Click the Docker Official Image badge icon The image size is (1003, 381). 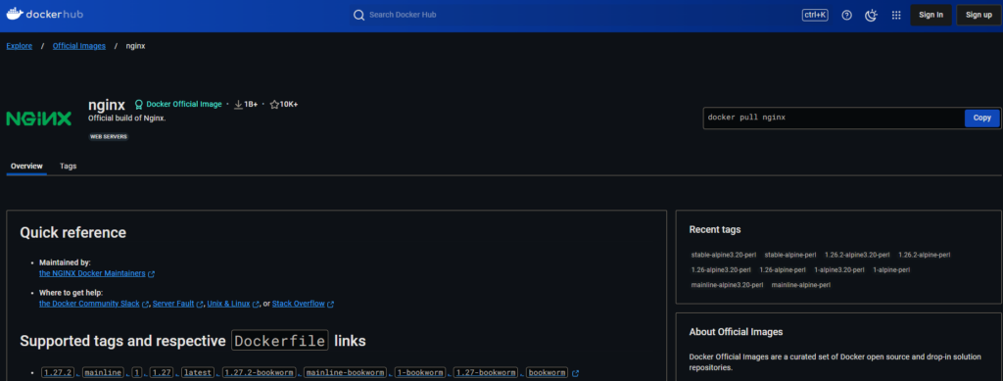pos(138,104)
